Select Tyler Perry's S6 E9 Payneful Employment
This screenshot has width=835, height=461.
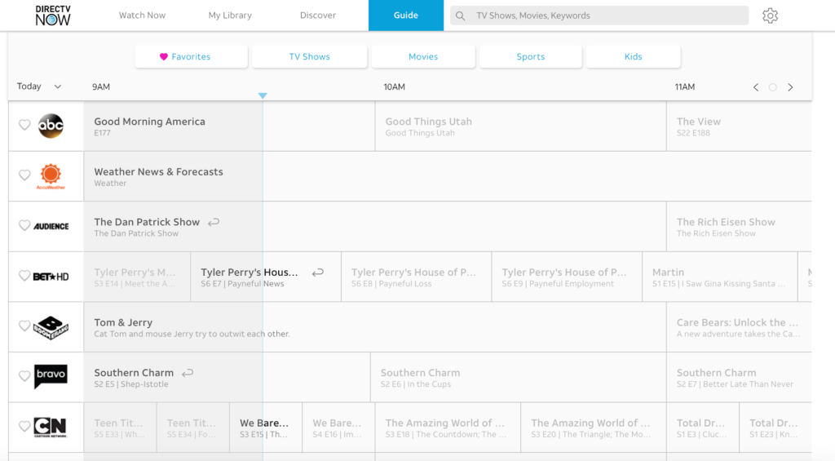tap(567, 277)
